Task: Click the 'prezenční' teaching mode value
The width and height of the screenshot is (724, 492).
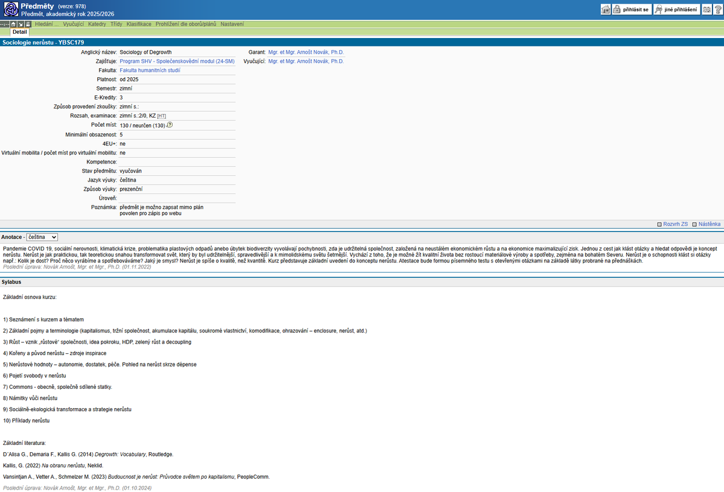Action: (x=131, y=189)
